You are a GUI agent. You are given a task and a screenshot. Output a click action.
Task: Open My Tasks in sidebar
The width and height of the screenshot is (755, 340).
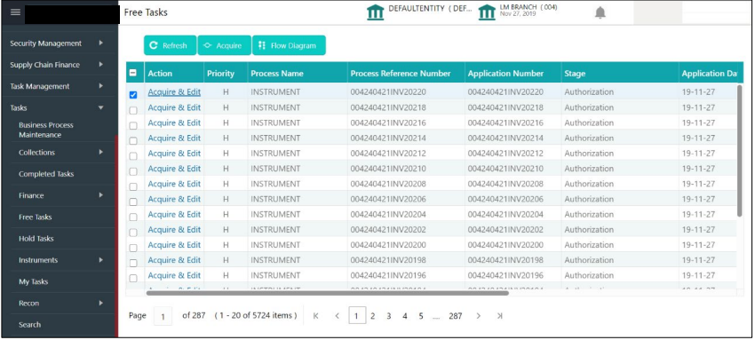click(33, 281)
